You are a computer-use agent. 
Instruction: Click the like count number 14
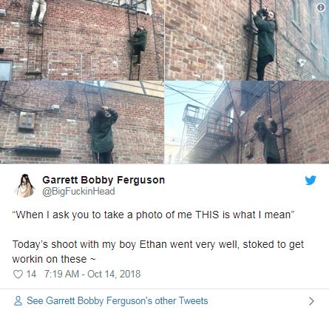point(31,274)
